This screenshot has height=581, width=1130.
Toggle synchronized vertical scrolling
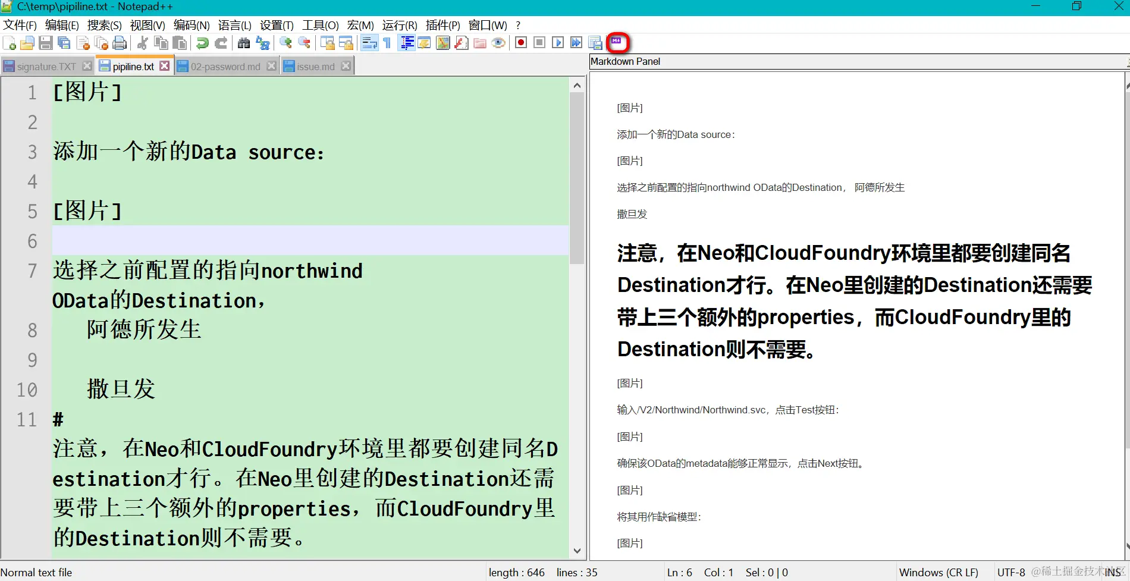(x=327, y=43)
